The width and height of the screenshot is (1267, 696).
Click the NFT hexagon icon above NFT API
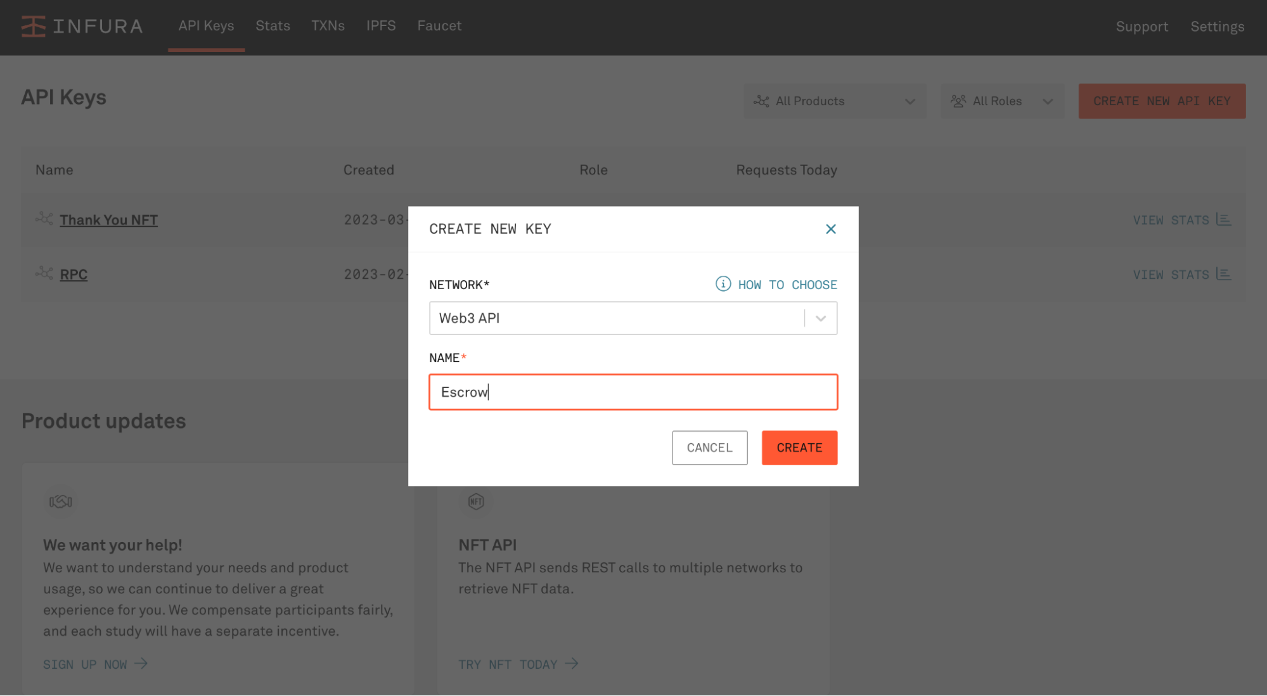pos(475,501)
